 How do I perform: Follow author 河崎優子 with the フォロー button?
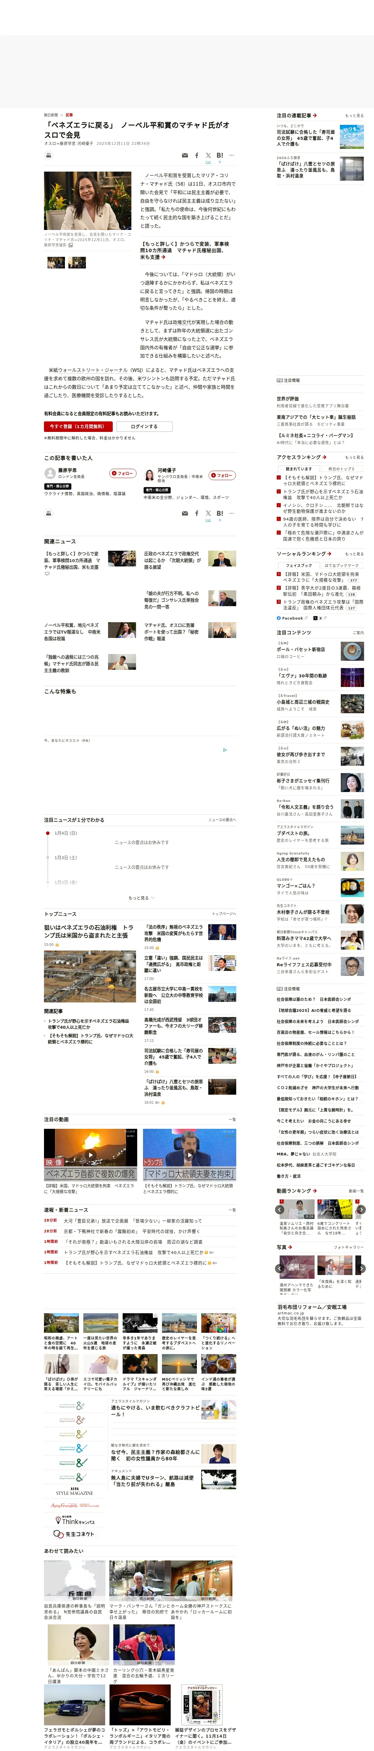click(223, 475)
